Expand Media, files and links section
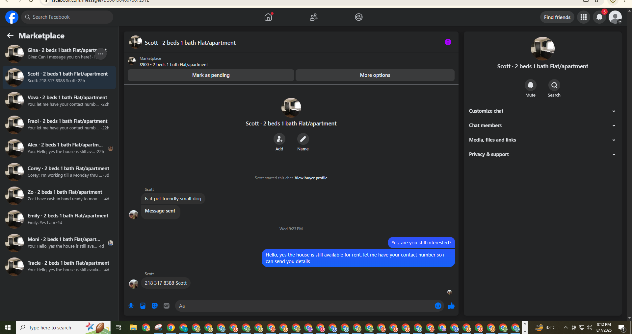 pyautogui.click(x=543, y=140)
